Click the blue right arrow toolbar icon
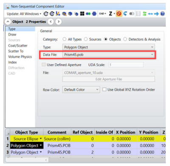The image size is (170, 166). pos(156,14)
